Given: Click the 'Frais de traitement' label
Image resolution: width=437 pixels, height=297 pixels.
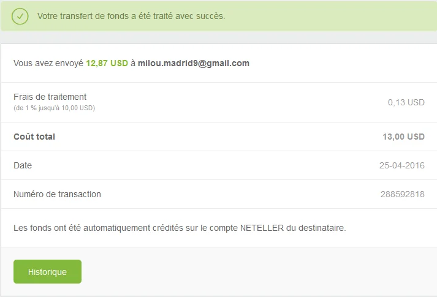Looking at the screenshot, I should (x=50, y=97).
